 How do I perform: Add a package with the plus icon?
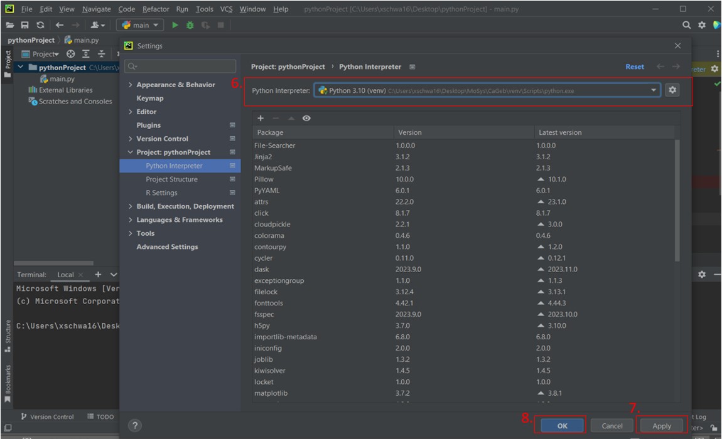[x=260, y=119]
